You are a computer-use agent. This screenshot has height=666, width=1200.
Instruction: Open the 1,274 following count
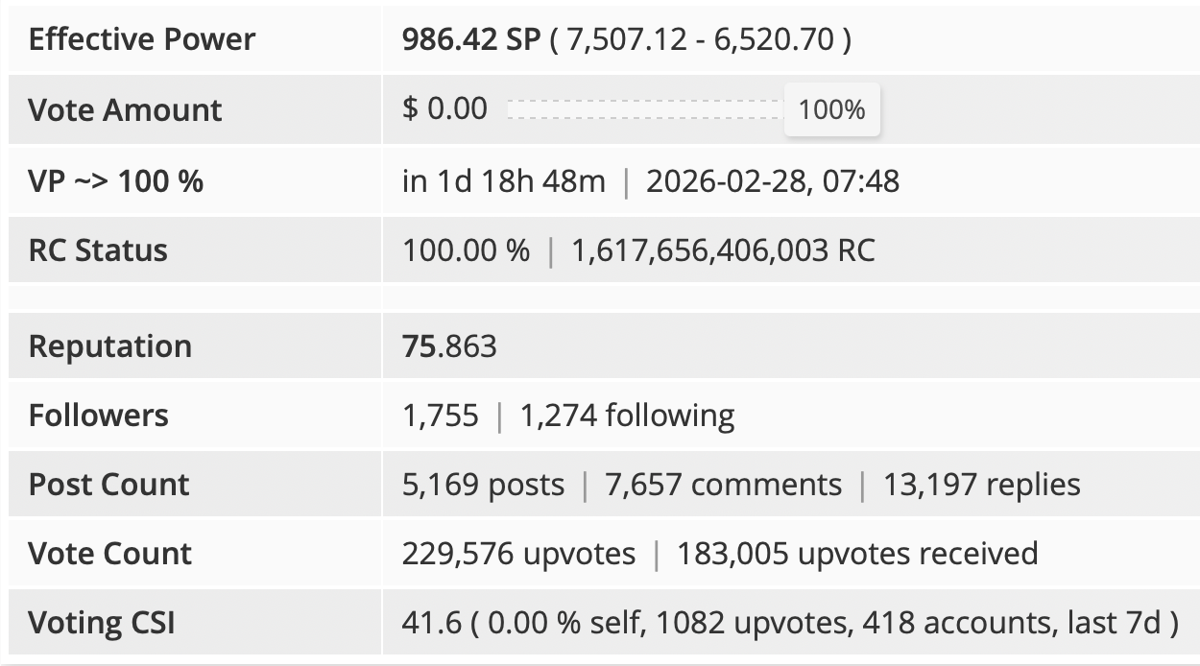coord(627,416)
